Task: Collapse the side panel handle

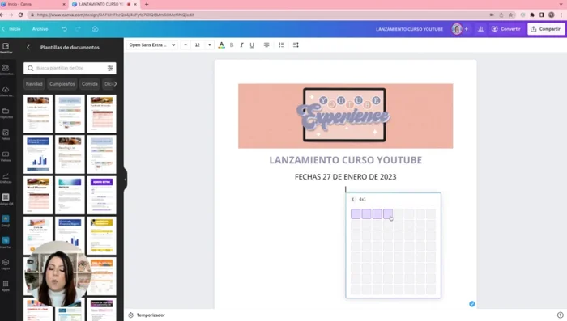Action: [x=125, y=179]
